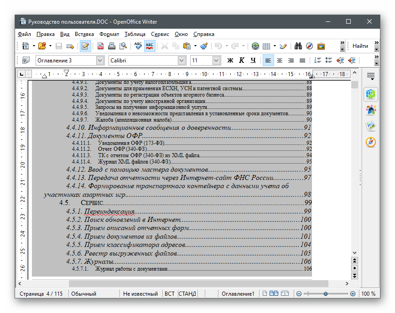
Task: Toggle AutoSpellcheck red-underline ABC button
Action: [x=150, y=46]
